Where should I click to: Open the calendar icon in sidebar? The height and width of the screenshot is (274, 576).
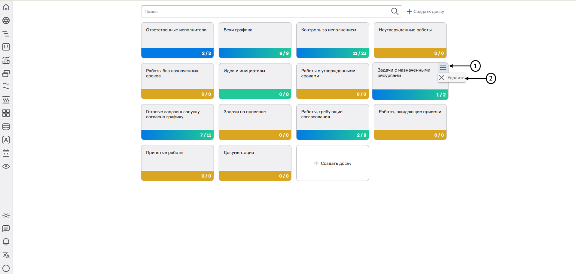pos(6,153)
